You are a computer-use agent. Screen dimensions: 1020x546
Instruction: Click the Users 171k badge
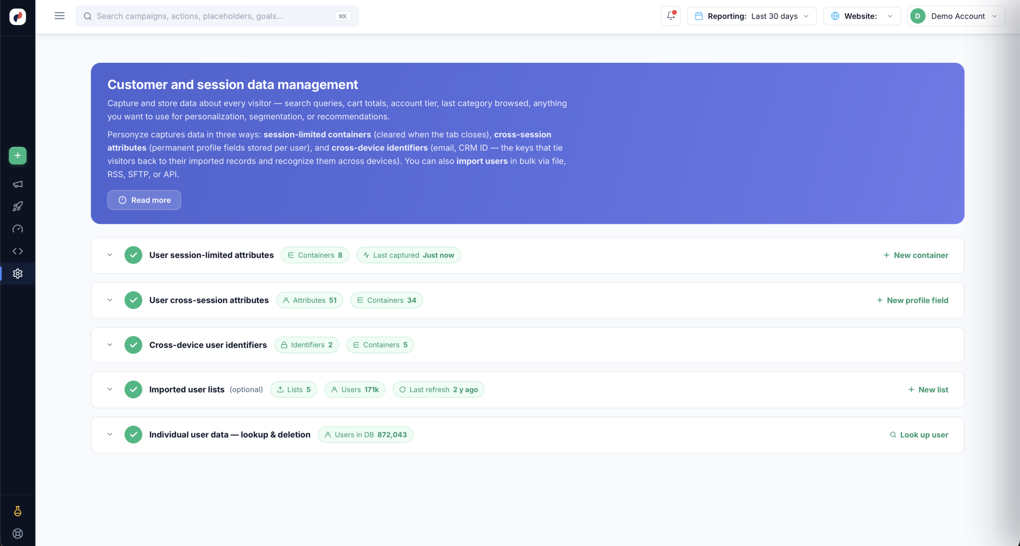(355, 390)
